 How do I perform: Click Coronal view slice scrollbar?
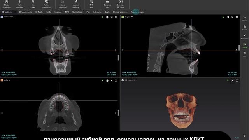(119, 58)
